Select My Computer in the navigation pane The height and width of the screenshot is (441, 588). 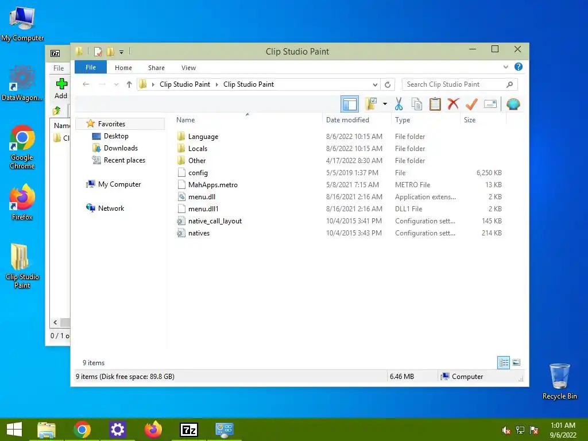tap(119, 184)
